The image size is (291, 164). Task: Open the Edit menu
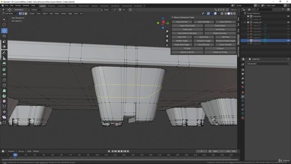pos(12,5)
